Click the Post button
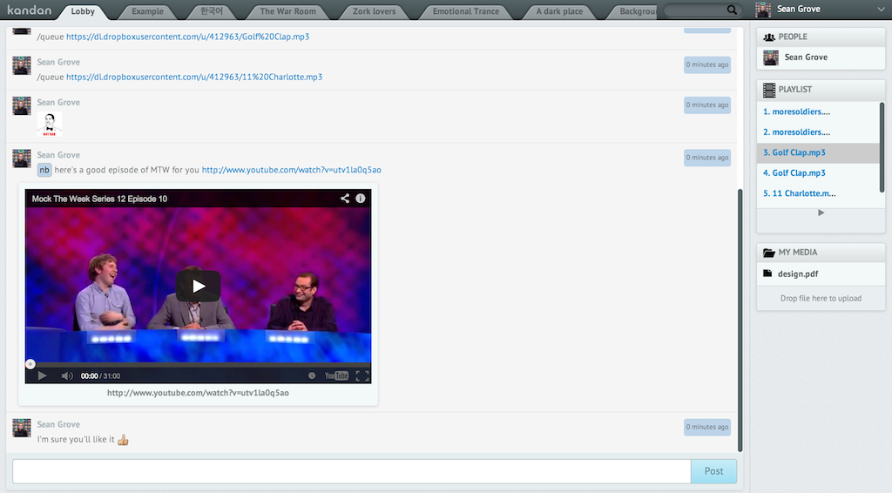 coord(714,471)
